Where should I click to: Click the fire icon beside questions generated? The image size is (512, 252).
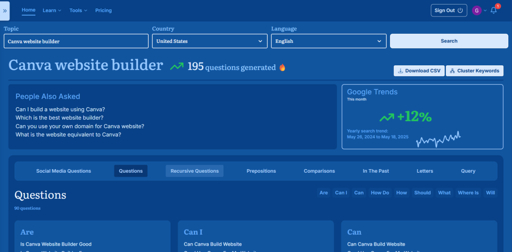[x=282, y=67]
